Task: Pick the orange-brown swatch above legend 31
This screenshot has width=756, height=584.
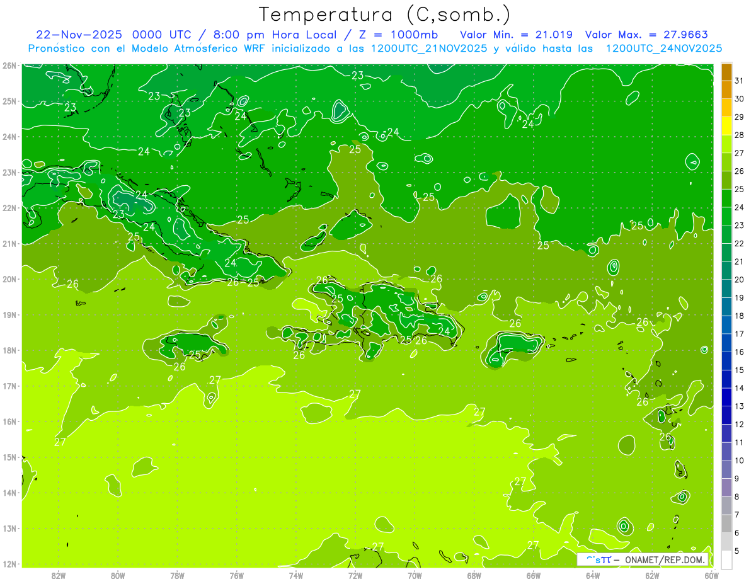Action: click(726, 72)
